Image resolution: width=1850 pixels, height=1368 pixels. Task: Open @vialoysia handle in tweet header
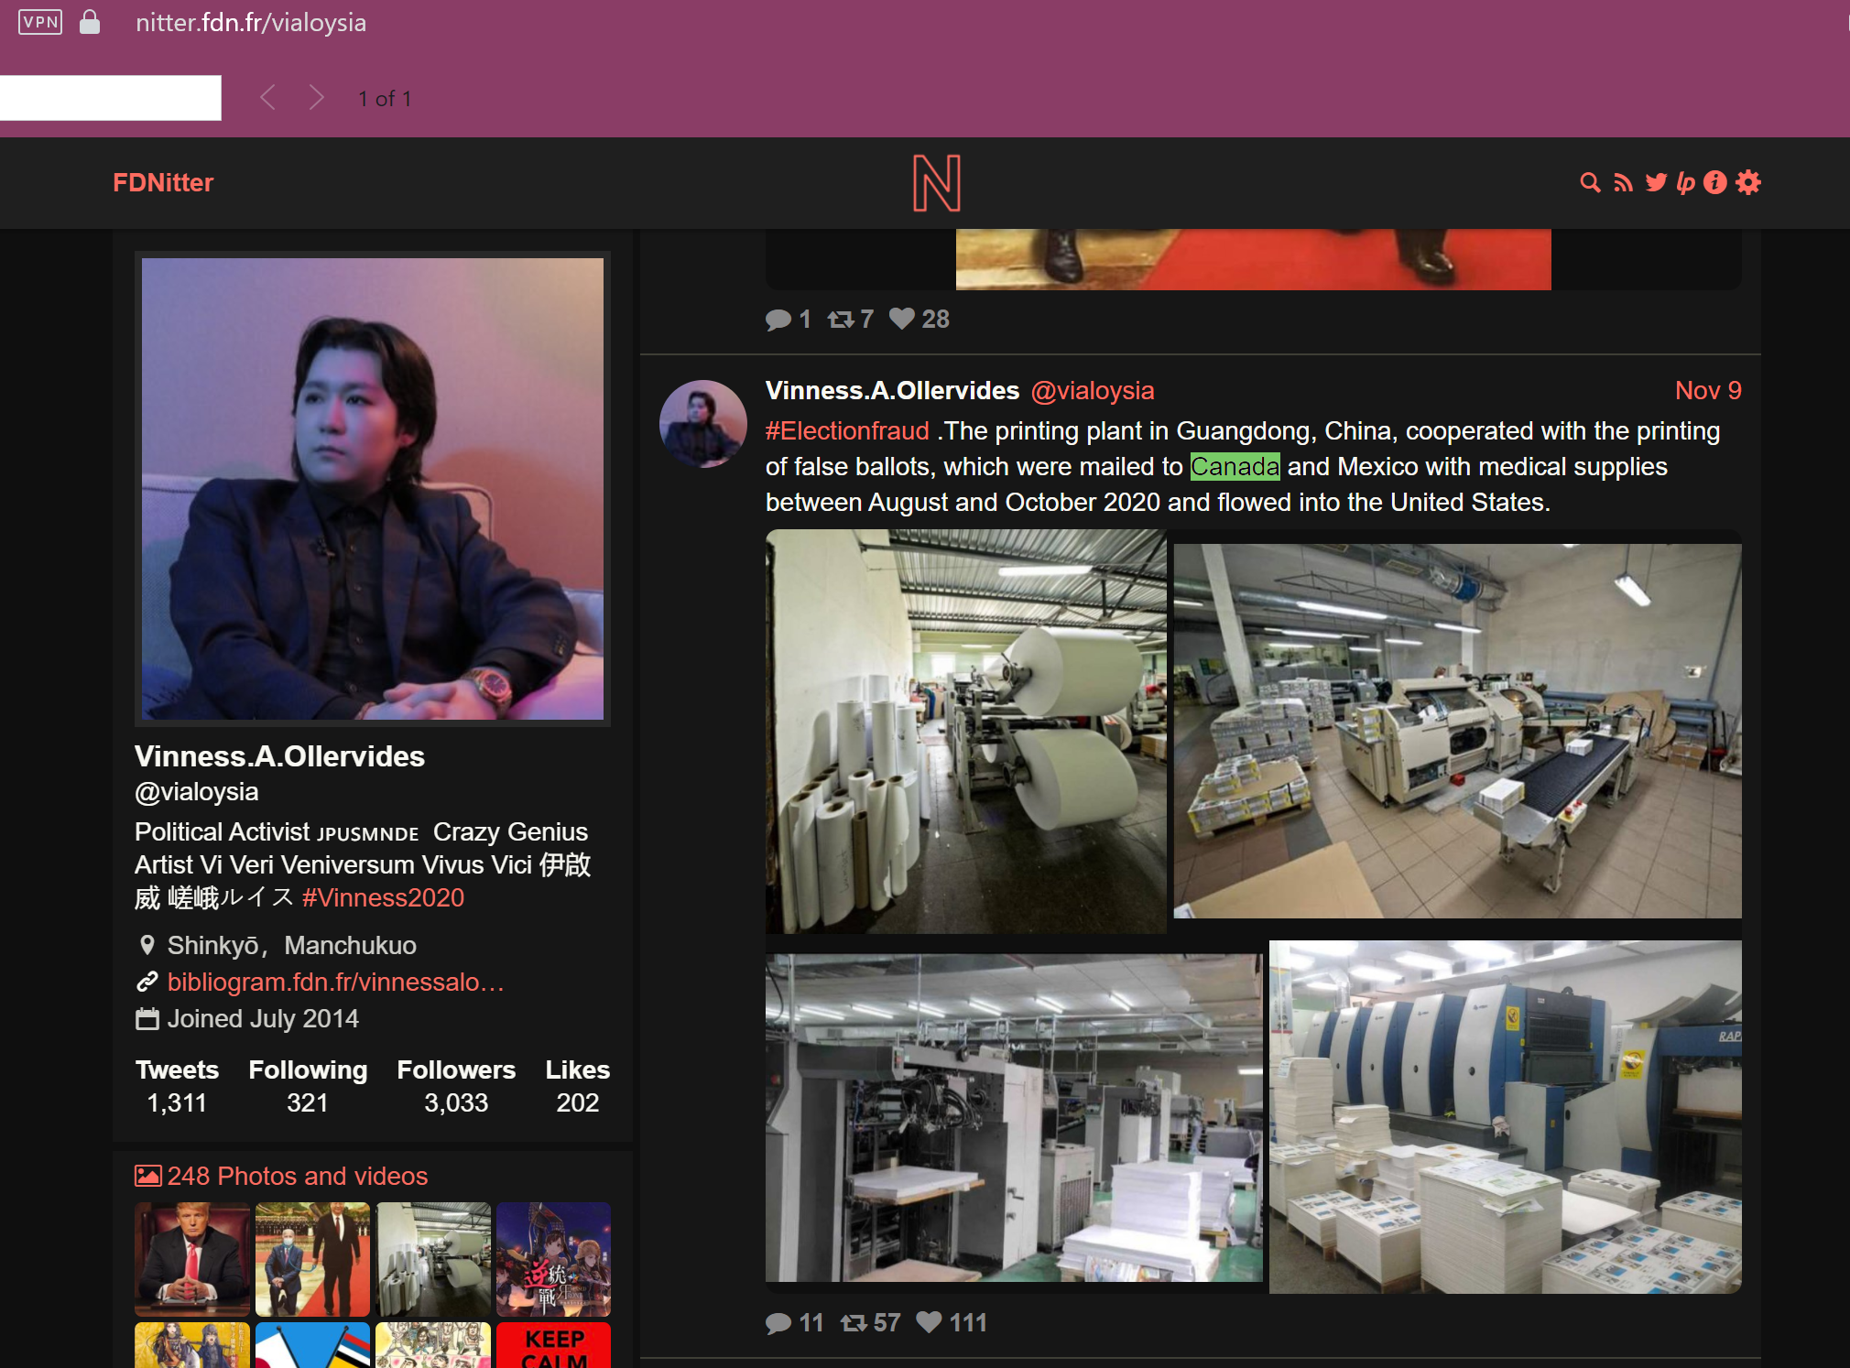pyautogui.click(x=1093, y=391)
